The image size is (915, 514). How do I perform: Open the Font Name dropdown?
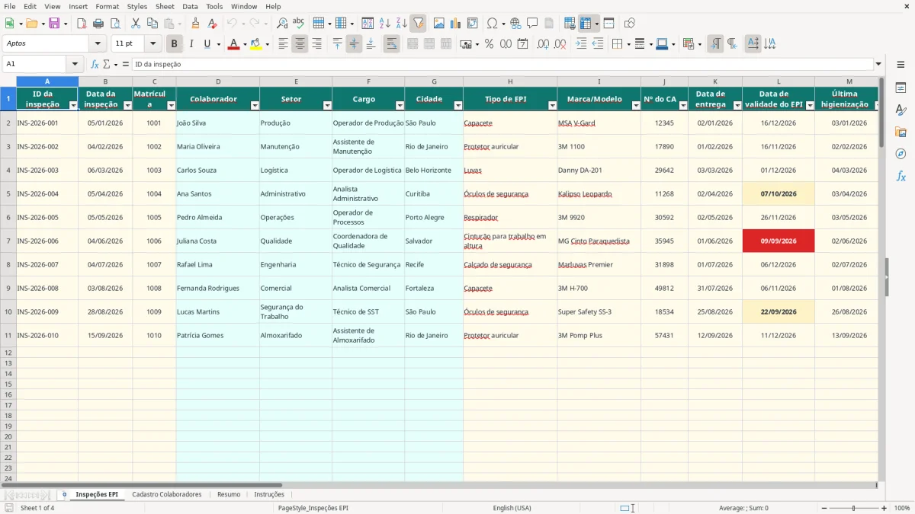pyautogui.click(x=98, y=44)
